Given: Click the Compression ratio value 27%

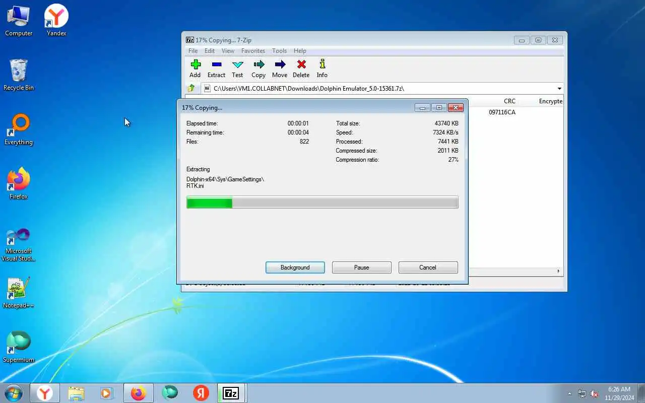Looking at the screenshot, I should pyautogui.click(x=453, y=160).
